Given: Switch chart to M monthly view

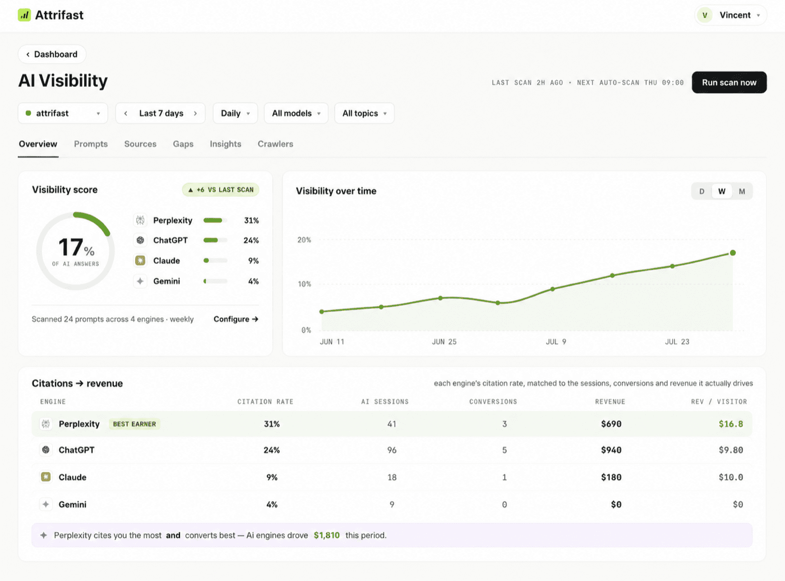Looking at the screenshot, I should [x=742, y=191].
